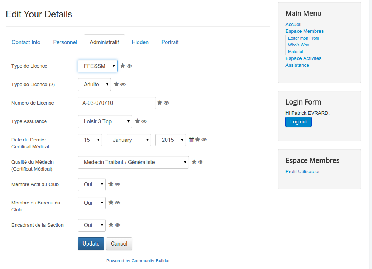Click the star icon next to Membre Actif du Club
372x269 pixels.
pos(111,184)
